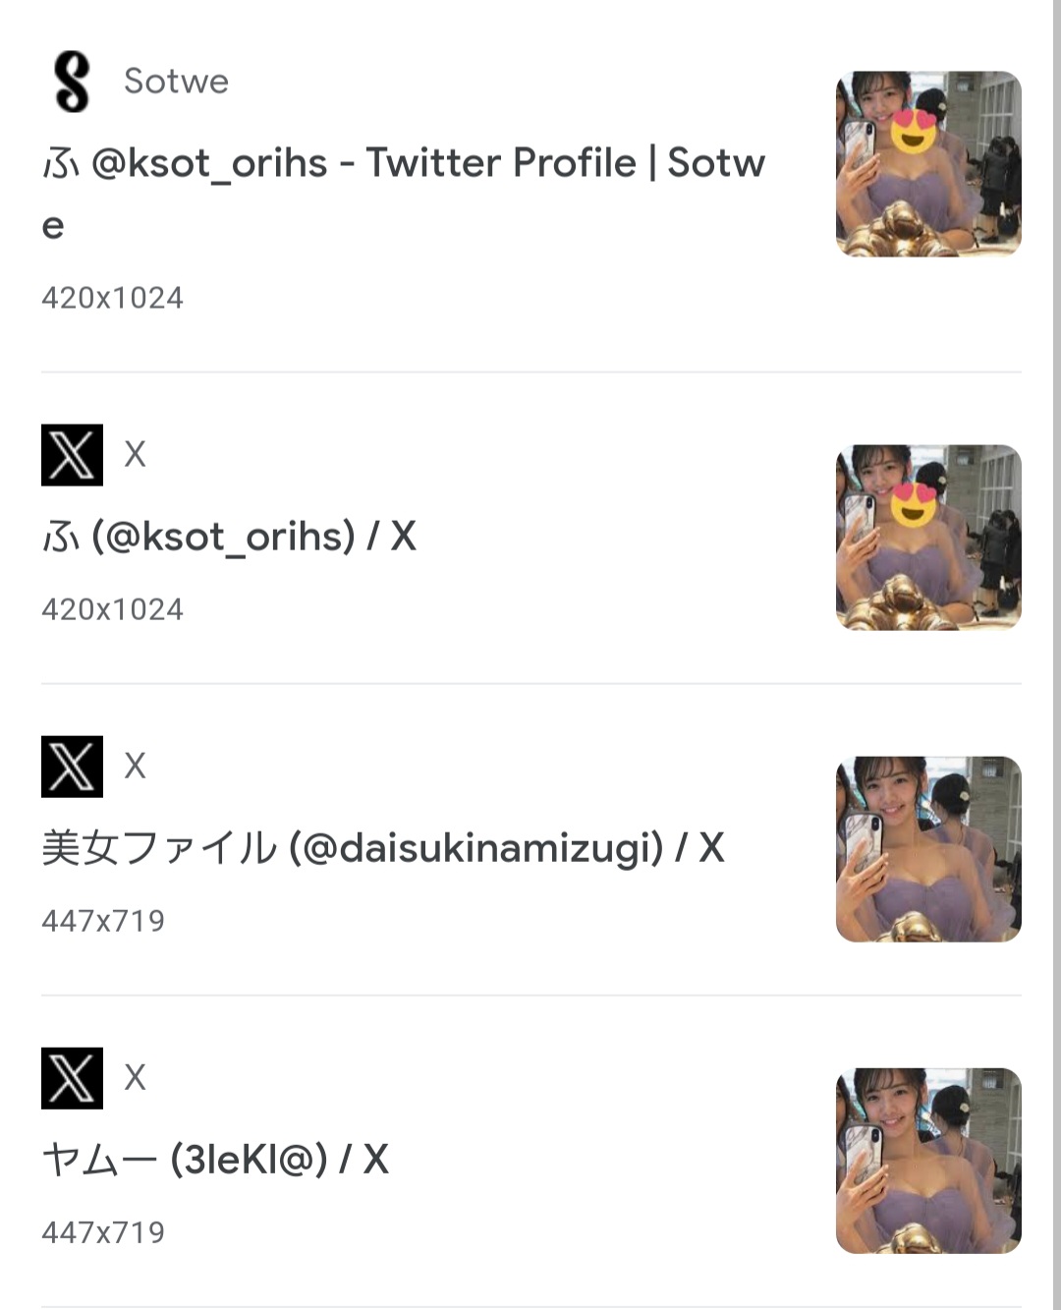View the thumbnail beside ヤムー (3leKI@) result

pos(928,1161)
